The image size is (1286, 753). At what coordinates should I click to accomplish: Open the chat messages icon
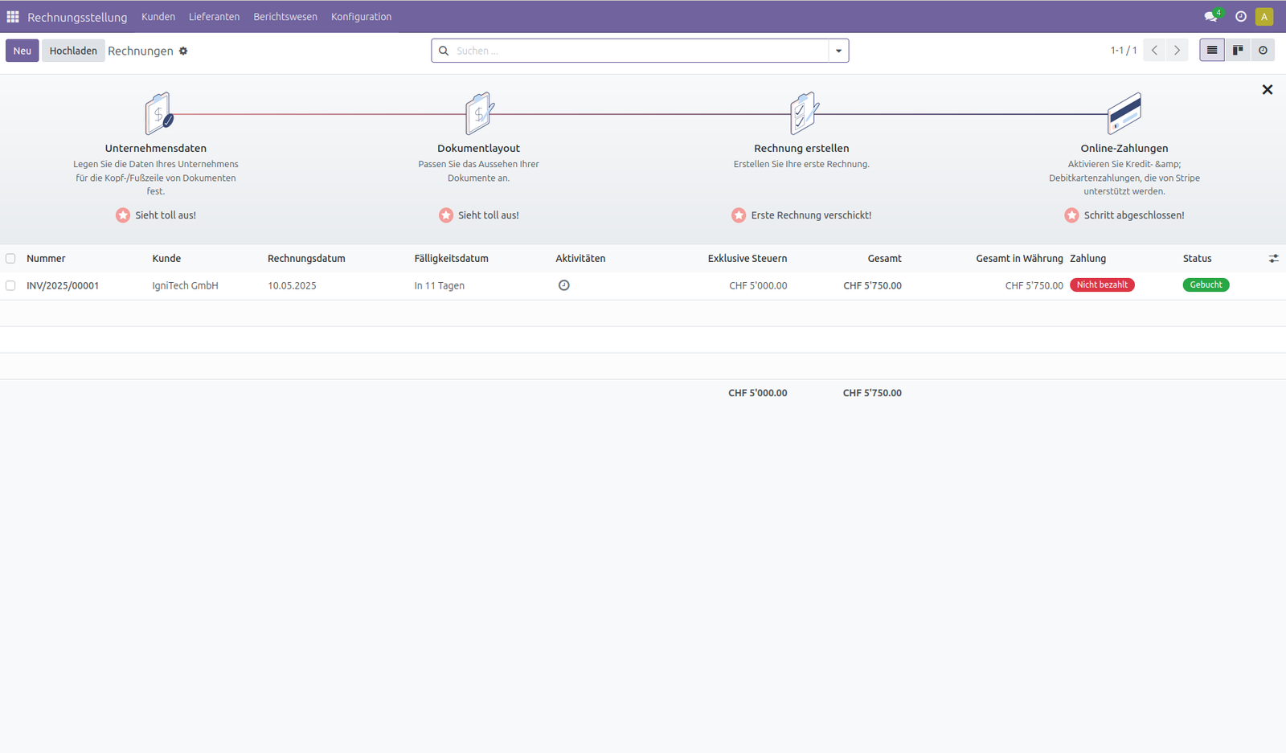1211,17
